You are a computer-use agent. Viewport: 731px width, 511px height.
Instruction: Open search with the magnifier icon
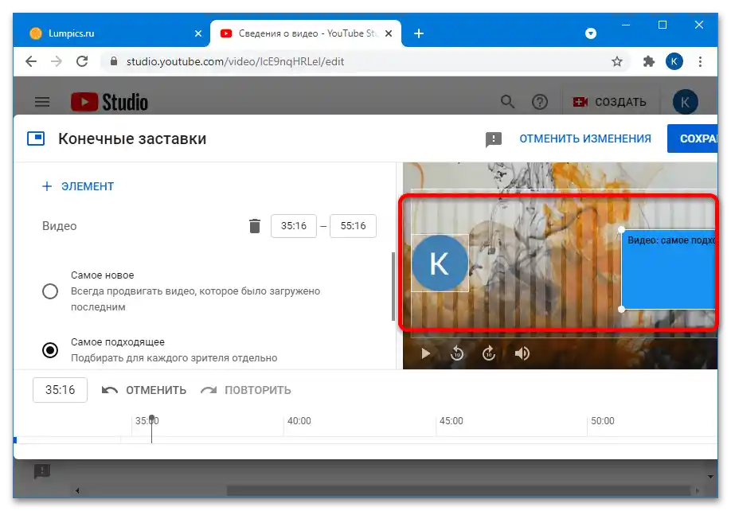click(x=507, y=102)
